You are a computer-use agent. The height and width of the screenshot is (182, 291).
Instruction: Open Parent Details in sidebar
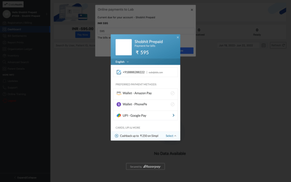pos(16,69)
